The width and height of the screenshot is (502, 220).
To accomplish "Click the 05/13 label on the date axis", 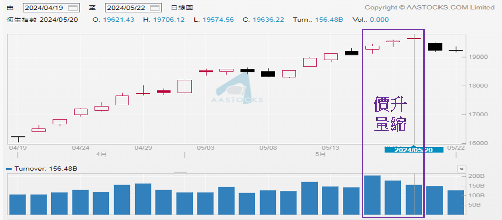I will 330,148.
